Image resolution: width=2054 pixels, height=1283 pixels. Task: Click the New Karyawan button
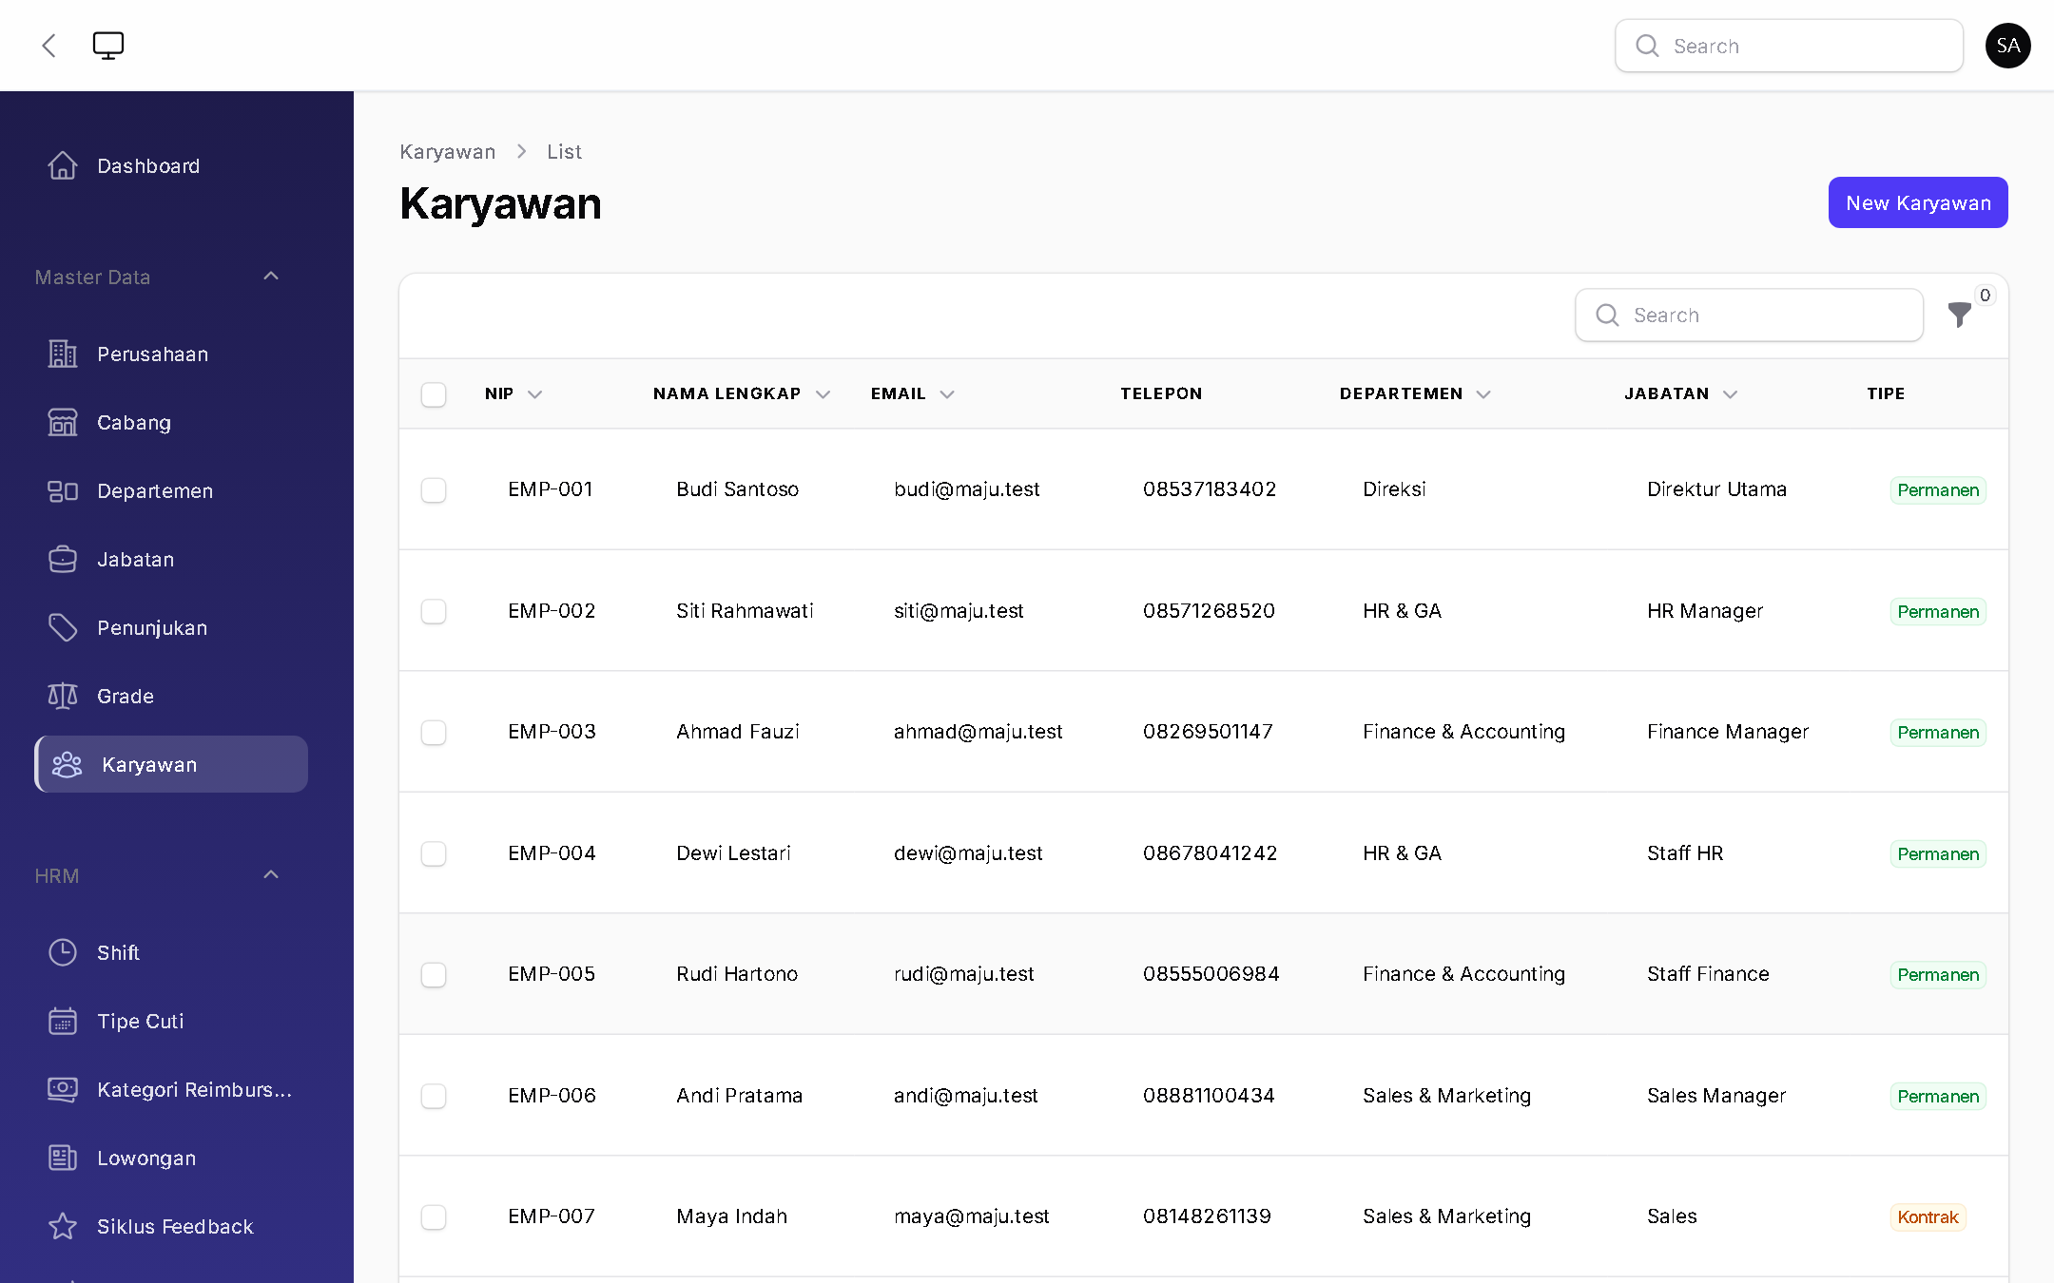pos(1918,202)
